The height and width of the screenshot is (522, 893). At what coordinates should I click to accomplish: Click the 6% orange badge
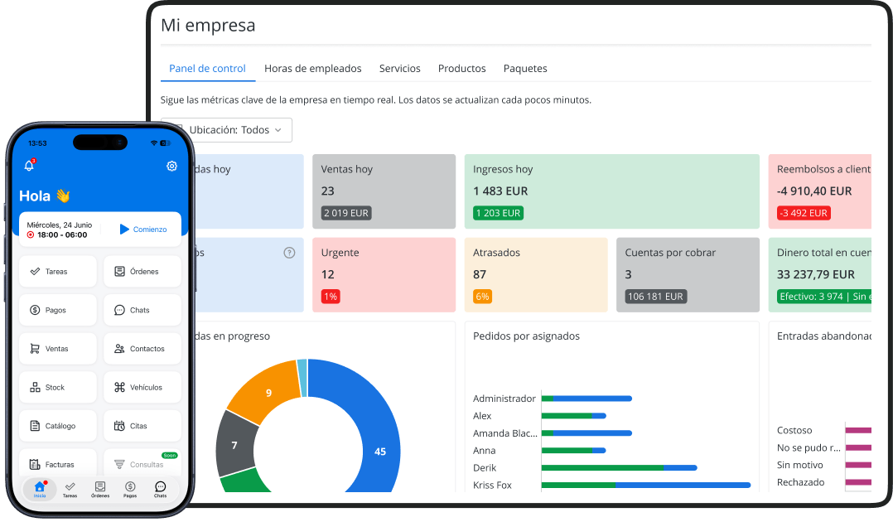pyautogui.click(x=482, y=297)
